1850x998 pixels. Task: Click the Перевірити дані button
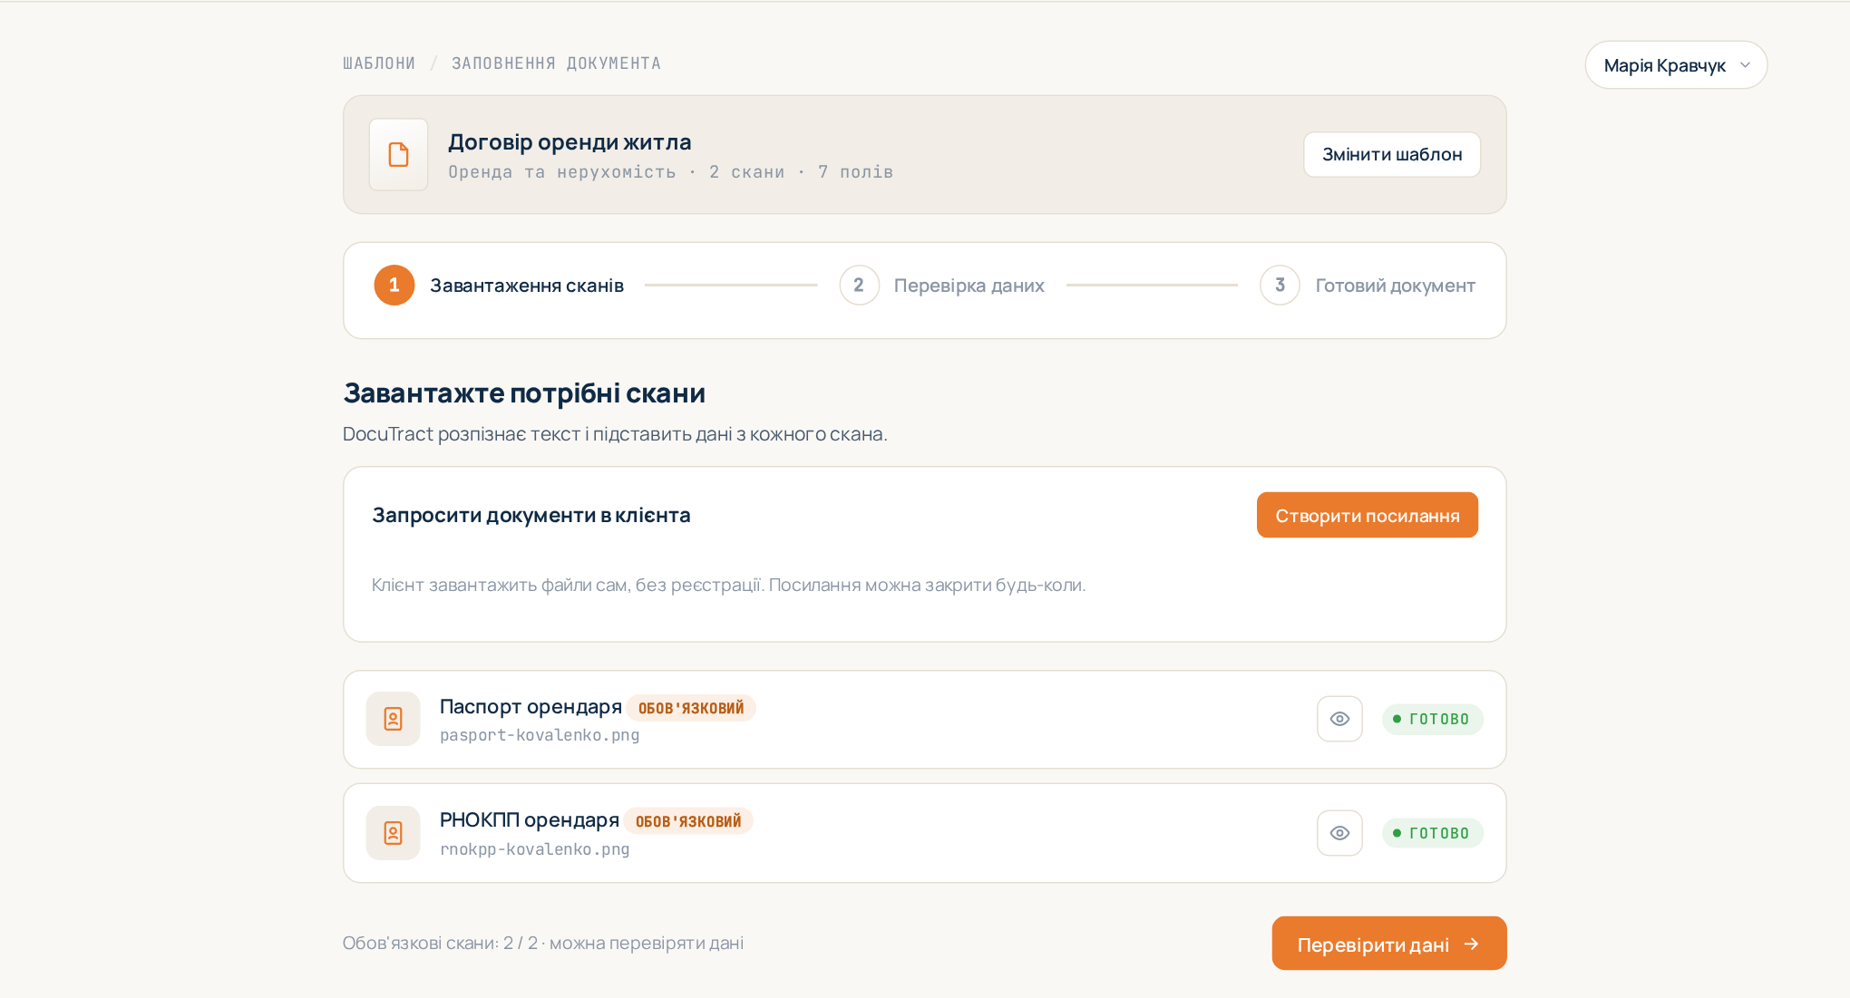[1389, 944]
